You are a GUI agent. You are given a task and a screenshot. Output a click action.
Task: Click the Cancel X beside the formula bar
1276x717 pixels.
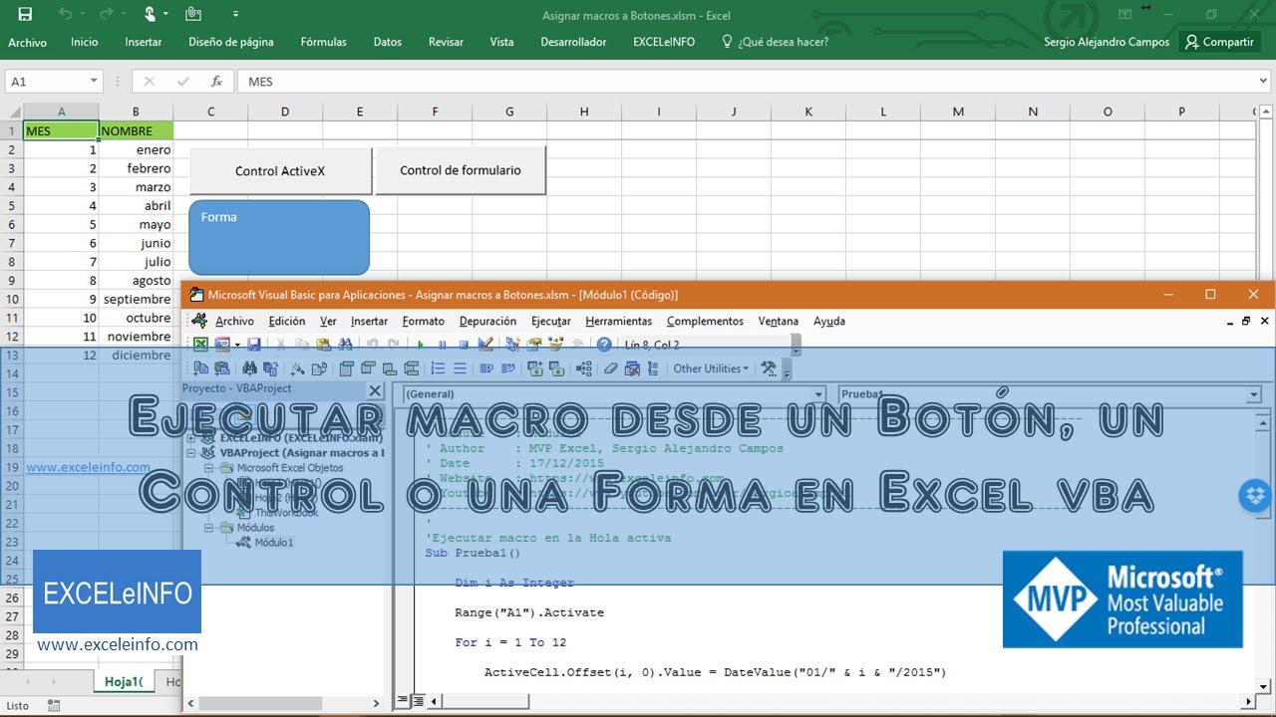coord(150,82)
